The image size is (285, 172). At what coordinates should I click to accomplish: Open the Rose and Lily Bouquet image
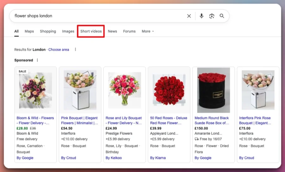coord(124,90)
